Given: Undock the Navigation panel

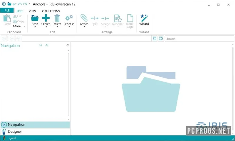Looking at the screenshot, I should point(68,45).
